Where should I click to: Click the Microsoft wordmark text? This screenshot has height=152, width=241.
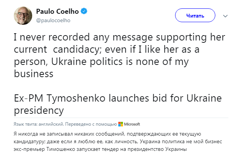(132, 124)
